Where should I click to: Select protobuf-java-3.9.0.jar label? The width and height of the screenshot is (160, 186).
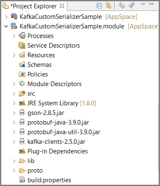[58, 122]
